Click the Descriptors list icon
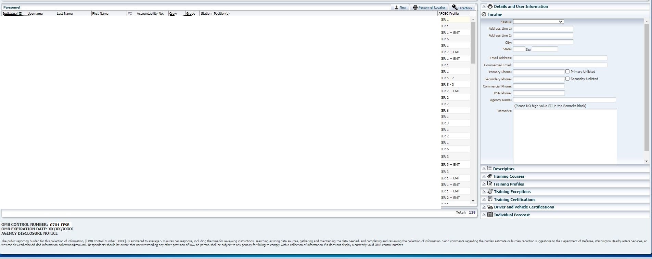The width and height of the screenshot is (652, 259). 489,168
